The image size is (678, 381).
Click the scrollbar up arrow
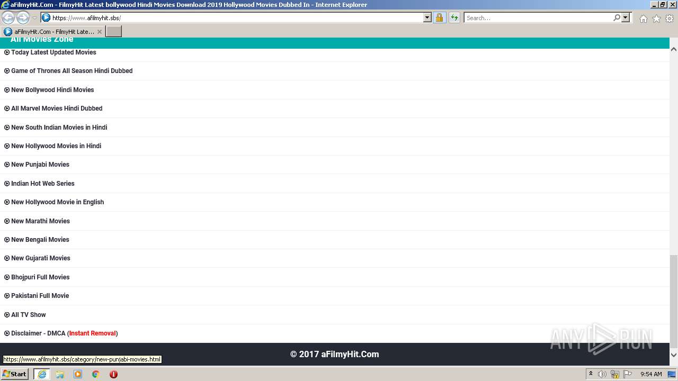click(x=674, y=49)
